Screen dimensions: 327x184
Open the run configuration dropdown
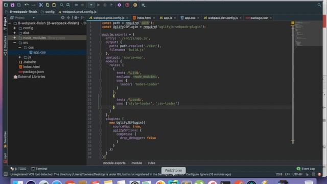coord(91,5)
